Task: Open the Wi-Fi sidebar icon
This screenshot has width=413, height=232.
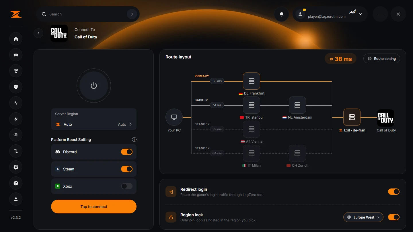Action: [16, 135]
